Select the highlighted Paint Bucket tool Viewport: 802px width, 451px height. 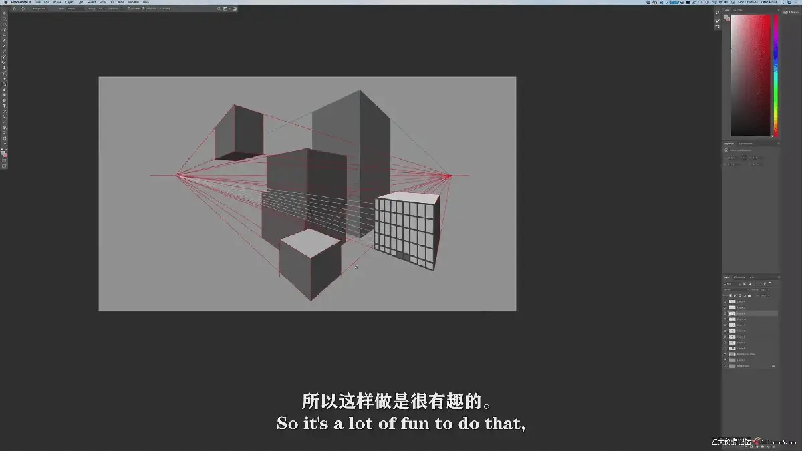3,84
